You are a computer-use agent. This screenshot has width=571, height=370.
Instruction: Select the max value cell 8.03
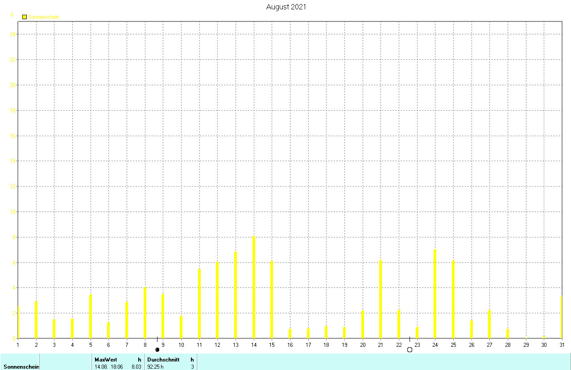137,367
